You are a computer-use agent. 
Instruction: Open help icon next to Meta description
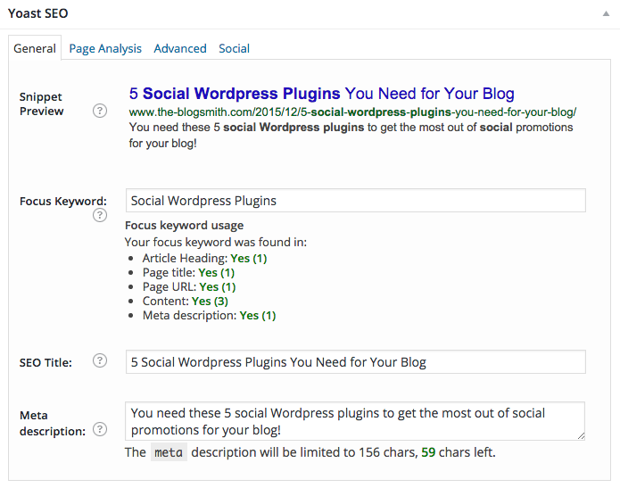100,429
